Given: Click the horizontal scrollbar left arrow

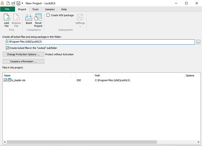Looking at the screenshot, I should point(5,142).
